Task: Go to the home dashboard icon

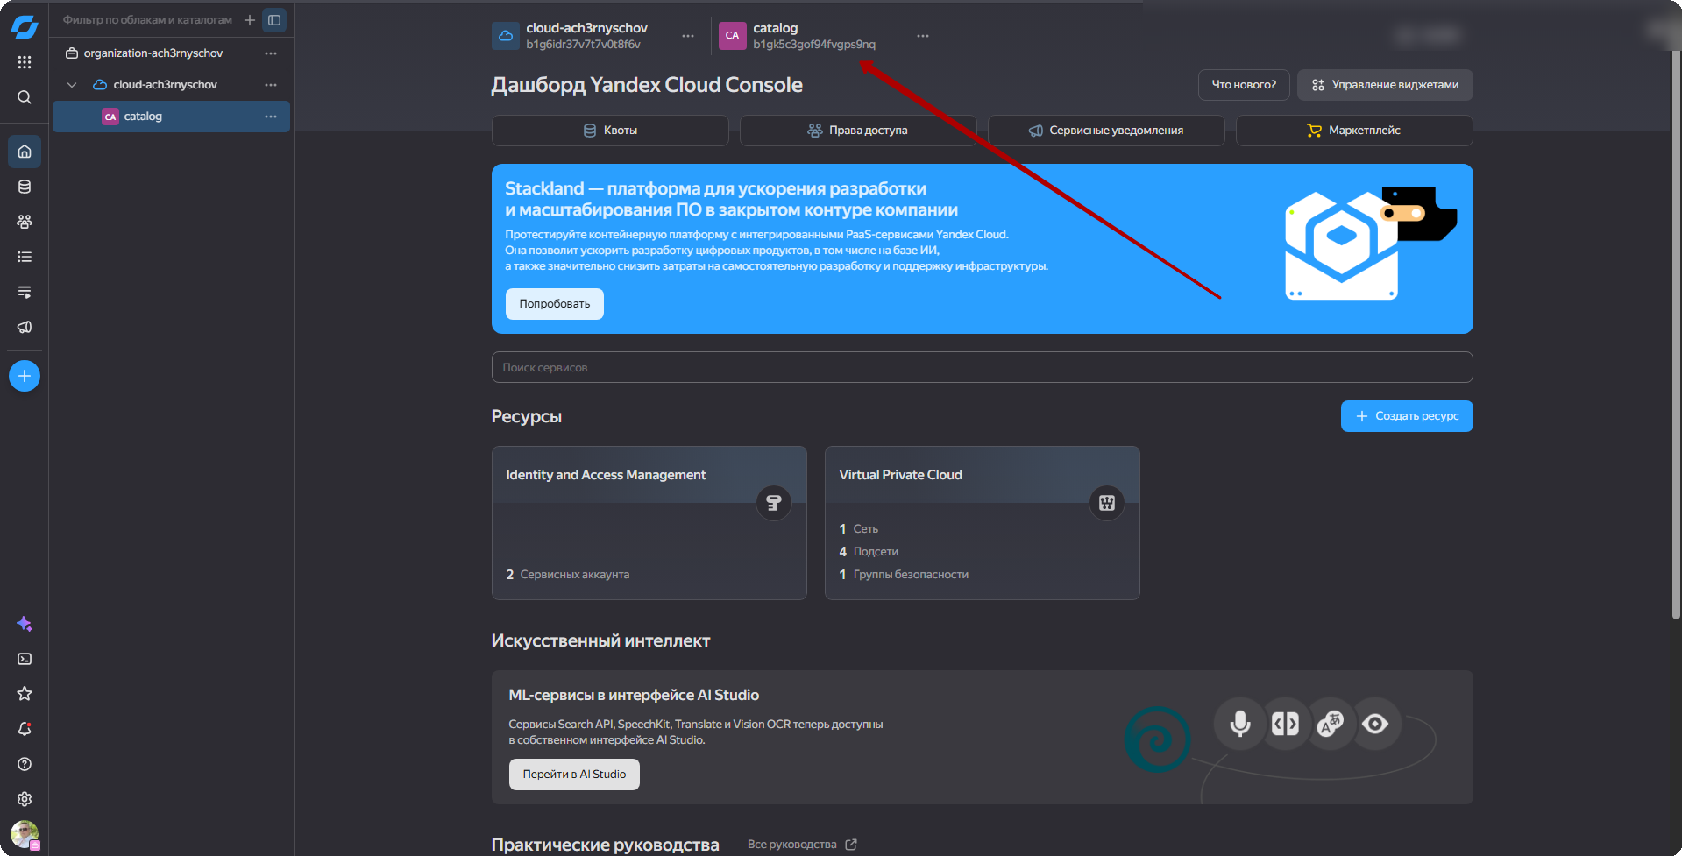Action: click(25, 152)
